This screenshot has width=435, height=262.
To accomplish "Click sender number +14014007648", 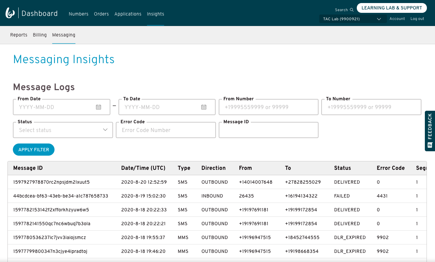I will pyautogui.click(x=256, y=182).
